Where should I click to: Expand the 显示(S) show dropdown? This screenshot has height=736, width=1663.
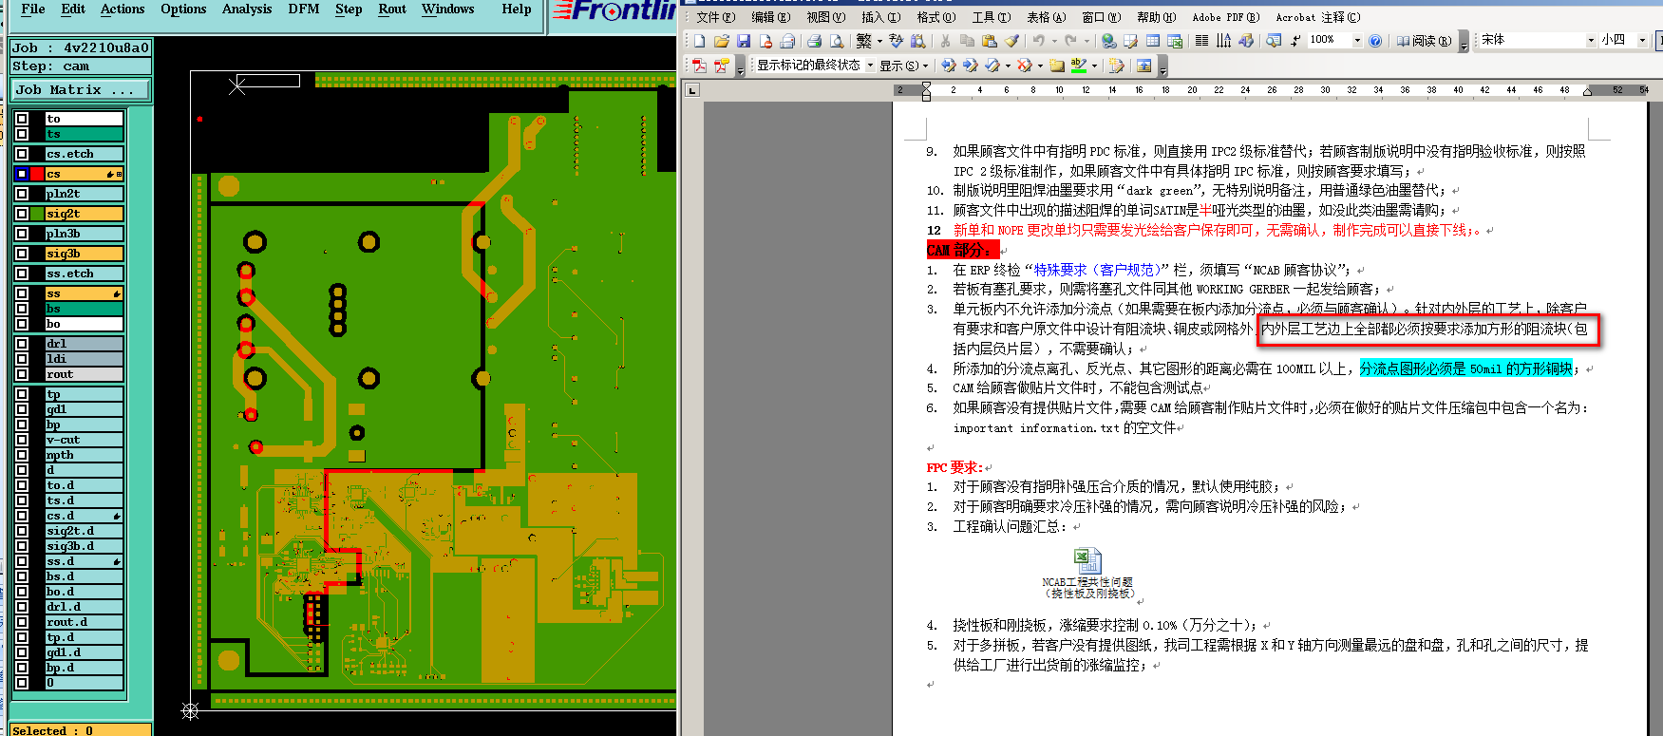pyautogui.click(x=902, y=66)
